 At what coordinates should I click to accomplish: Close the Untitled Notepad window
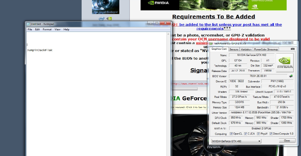click(165, 23)
